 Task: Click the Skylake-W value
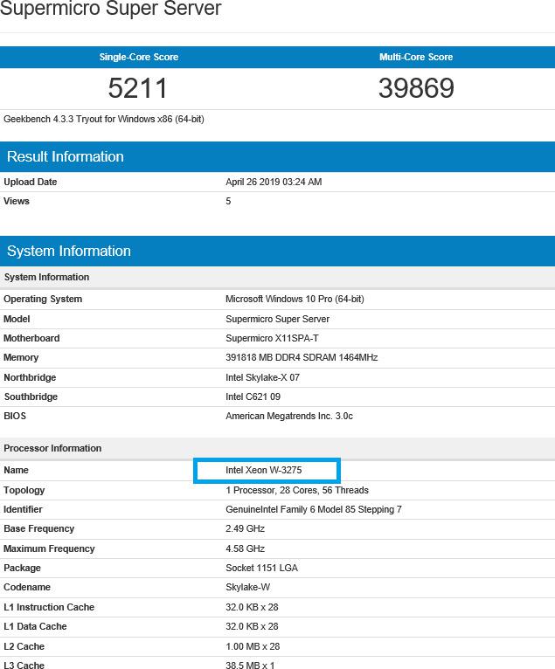coord(247,587)
